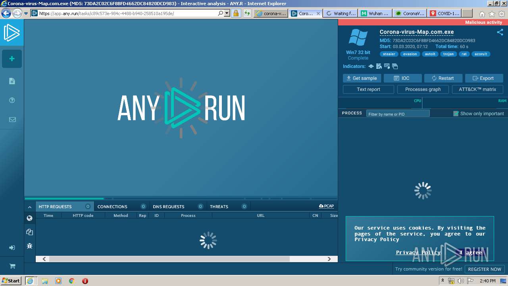Share the task using share icon
Screen dimensions: 508x286
click(500, 32)
